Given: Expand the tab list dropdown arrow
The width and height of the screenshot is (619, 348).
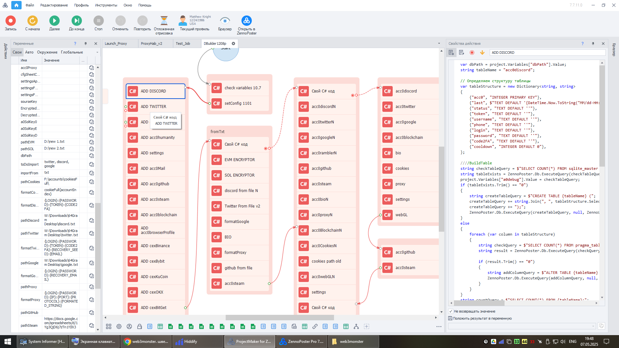Looking at the screenshot, I should [439, 43].
